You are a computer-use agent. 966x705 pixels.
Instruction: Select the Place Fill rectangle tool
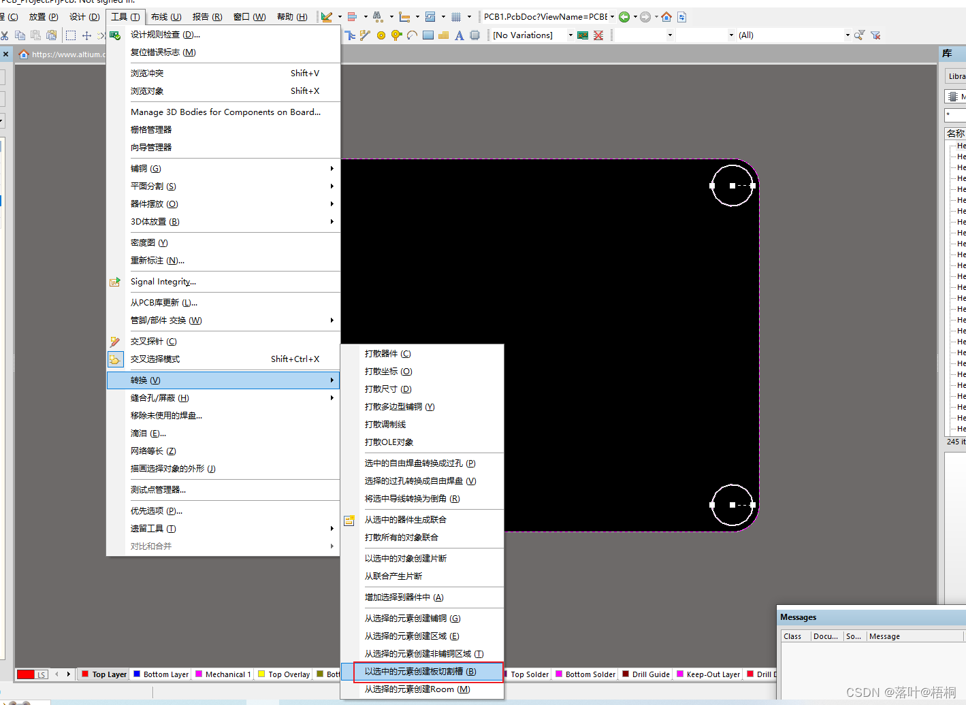[x=428, y=35]
